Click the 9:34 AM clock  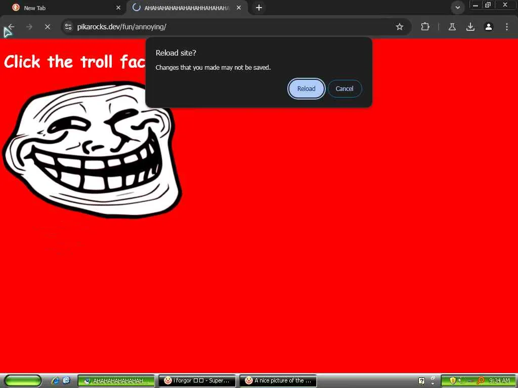[499, 381]
